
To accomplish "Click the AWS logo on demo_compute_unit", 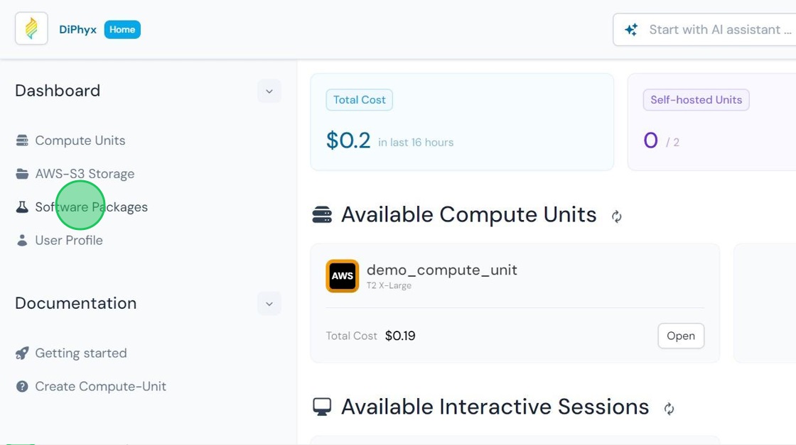I will pos(342,275).
